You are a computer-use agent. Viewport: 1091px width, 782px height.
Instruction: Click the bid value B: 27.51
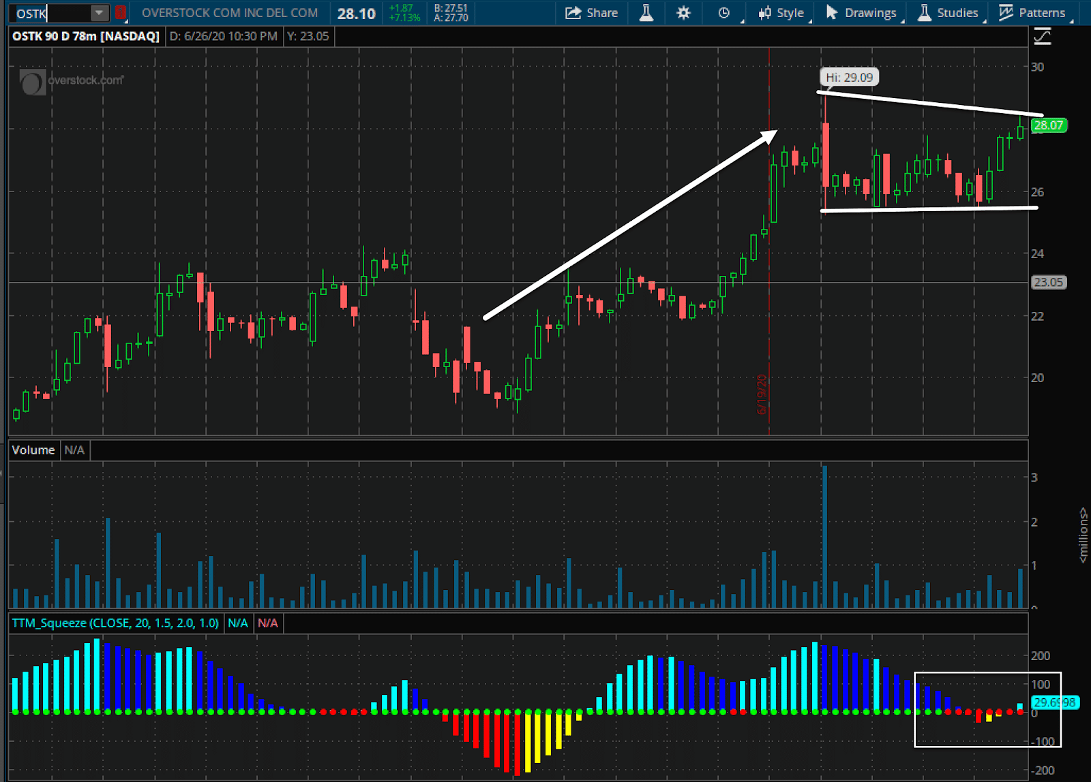pos(451,8)
